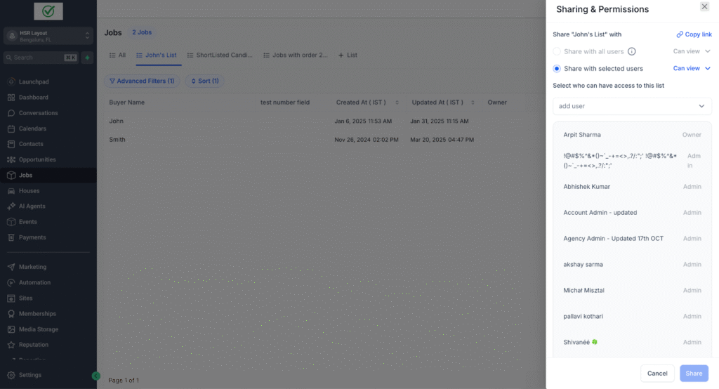Open the AI Agents icon
Screen dimensions: 719x389
tap(11, 206)
